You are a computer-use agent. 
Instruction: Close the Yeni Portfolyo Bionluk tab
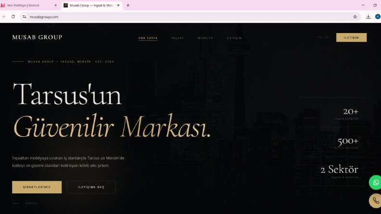coord(55,5)
